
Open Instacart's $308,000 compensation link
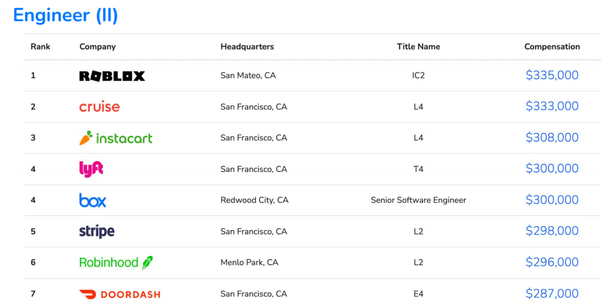pyautogui.click(x=552, y=138)
